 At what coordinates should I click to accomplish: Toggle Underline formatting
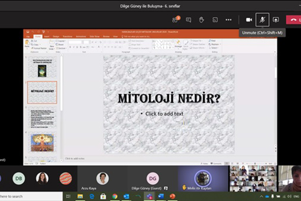pyautogui.click(x=77, y=47)
